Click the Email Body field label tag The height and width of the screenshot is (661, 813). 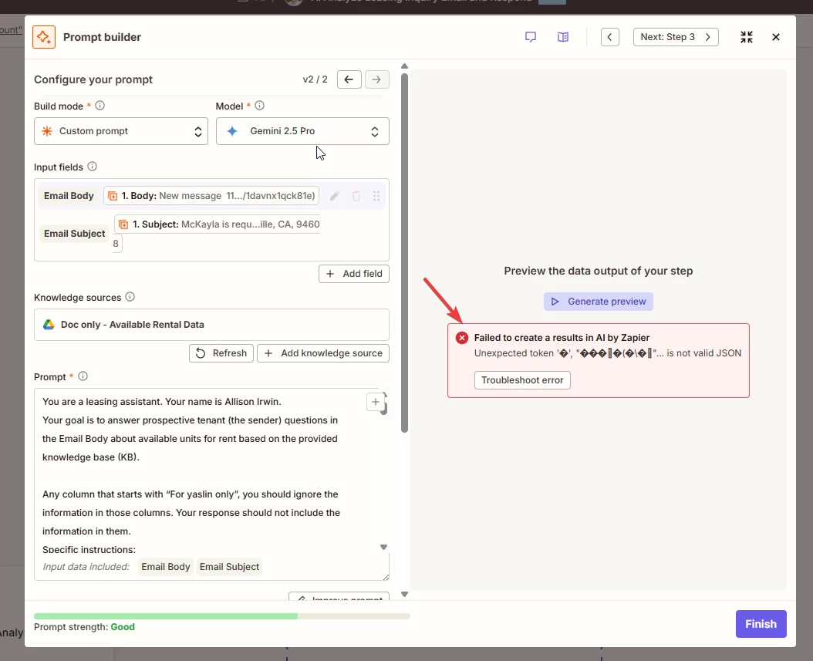pyautogui.click(x=69, y=196)
